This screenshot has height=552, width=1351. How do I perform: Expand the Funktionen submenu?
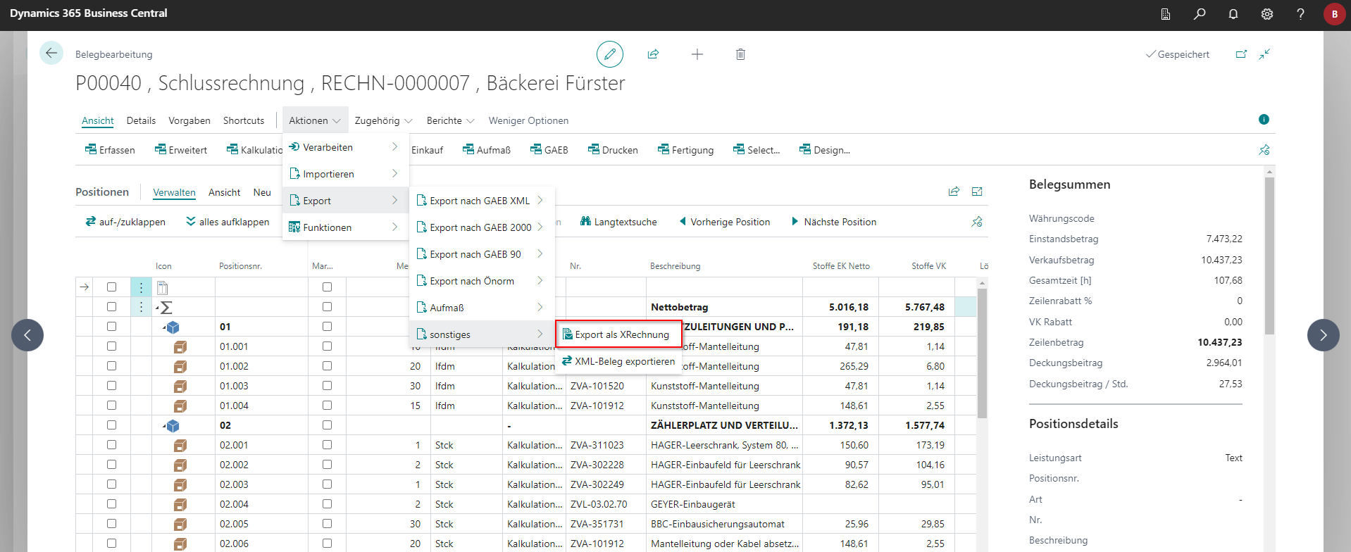345,227
